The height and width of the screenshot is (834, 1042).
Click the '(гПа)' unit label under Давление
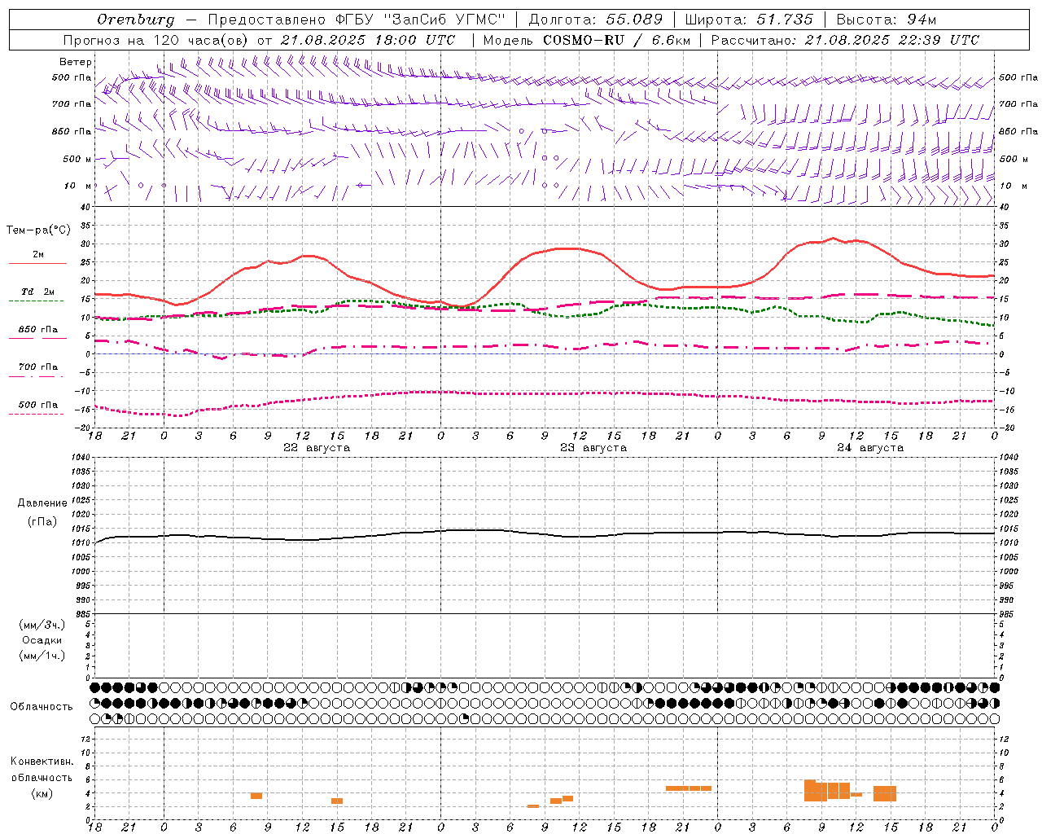click(42, 522)
